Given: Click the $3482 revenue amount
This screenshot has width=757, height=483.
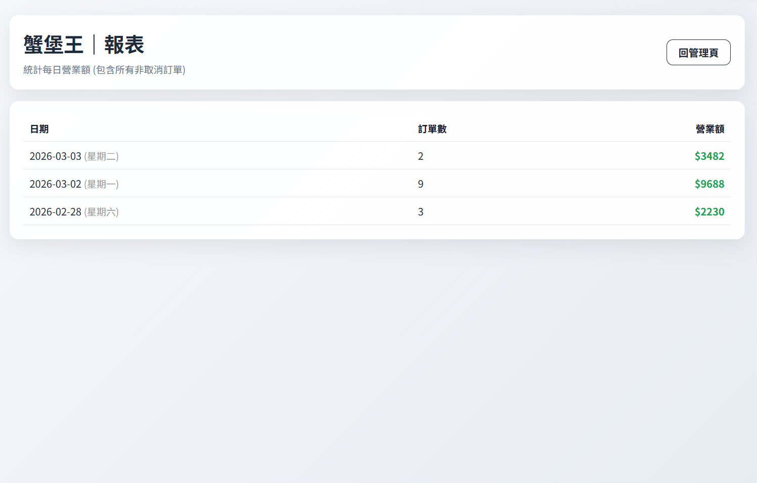Looking at the screenshot, I should point(709,156).
